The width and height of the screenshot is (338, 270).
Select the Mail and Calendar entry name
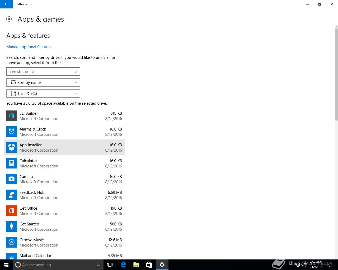pyautogui.click(x=35, y=256)
